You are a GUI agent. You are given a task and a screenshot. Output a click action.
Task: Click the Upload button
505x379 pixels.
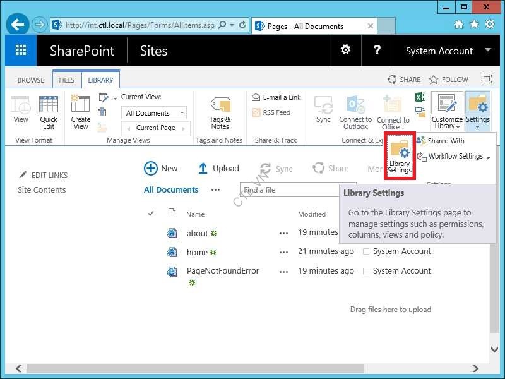click(218, 168)
